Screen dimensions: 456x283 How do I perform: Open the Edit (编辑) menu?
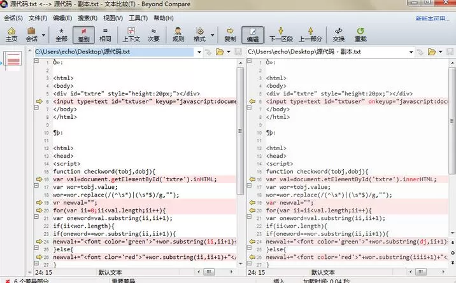click(62, 18)
